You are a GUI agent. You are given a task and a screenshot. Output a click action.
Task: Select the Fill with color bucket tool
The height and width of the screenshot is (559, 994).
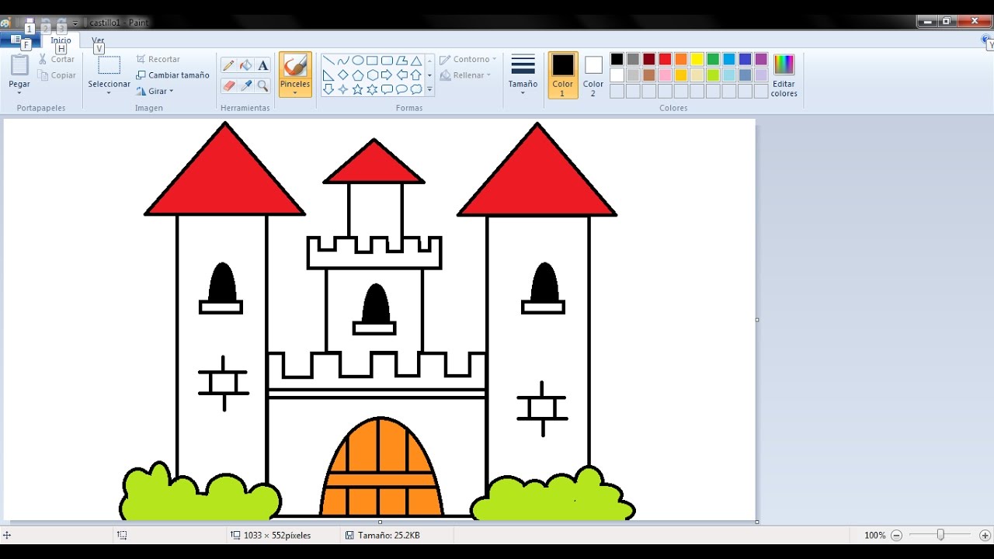tap(245, 65)
